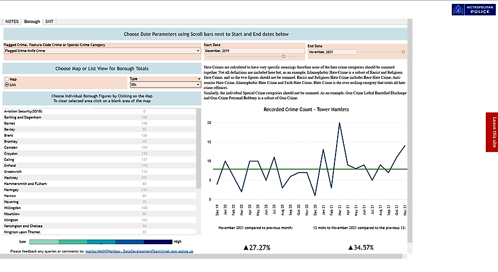Image resolution: width=498 pixels, height=272 pixels.
Task: Select Hackney in the borough list
Action: (13, 177)
